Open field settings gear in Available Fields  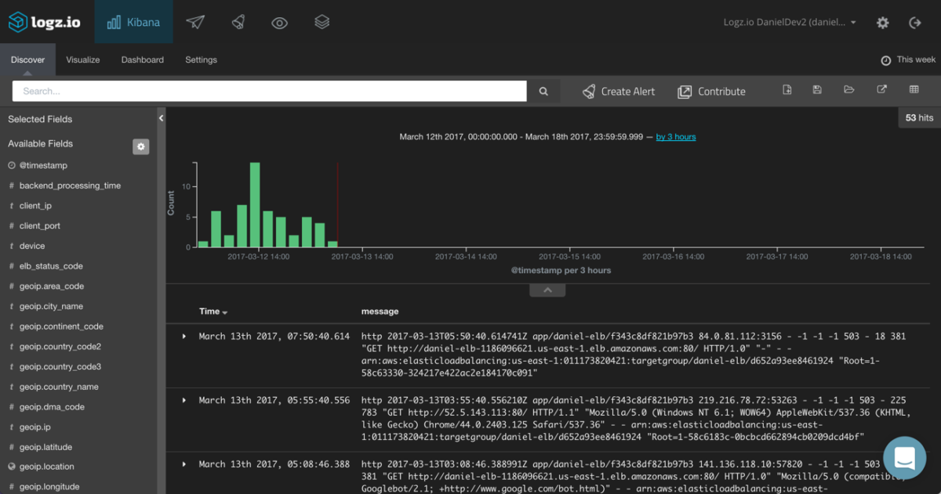point(140,146)
